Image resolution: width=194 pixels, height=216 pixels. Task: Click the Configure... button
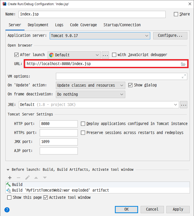pyautogui.click(x=170, y=36)
